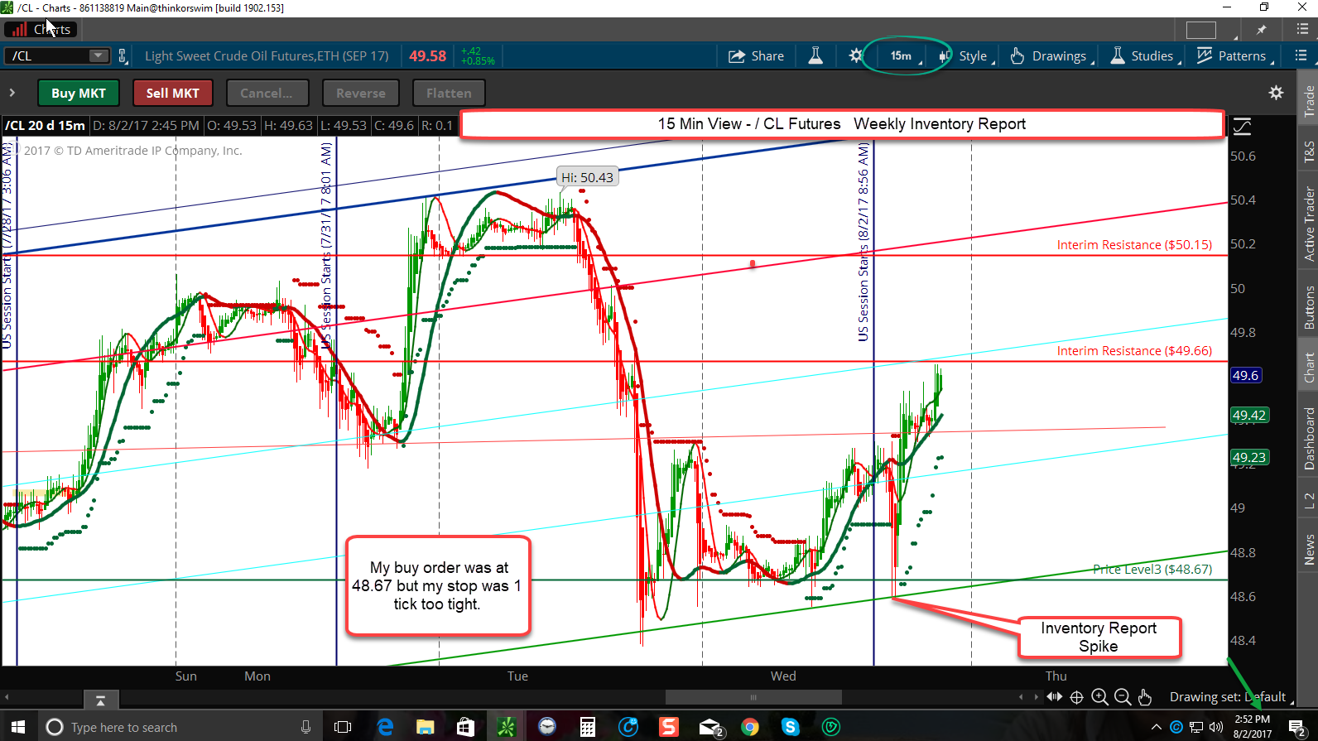The image size is (1318, 741).
Task: Toggle the price axis scale icon
Action: [1242, 127]
